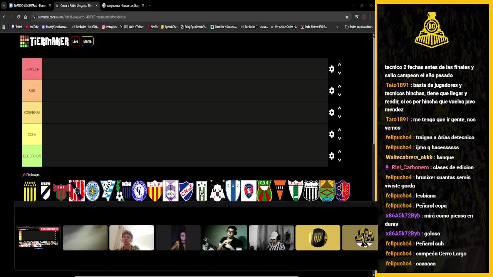Pick the DSC purple crest

pos(170,191)
